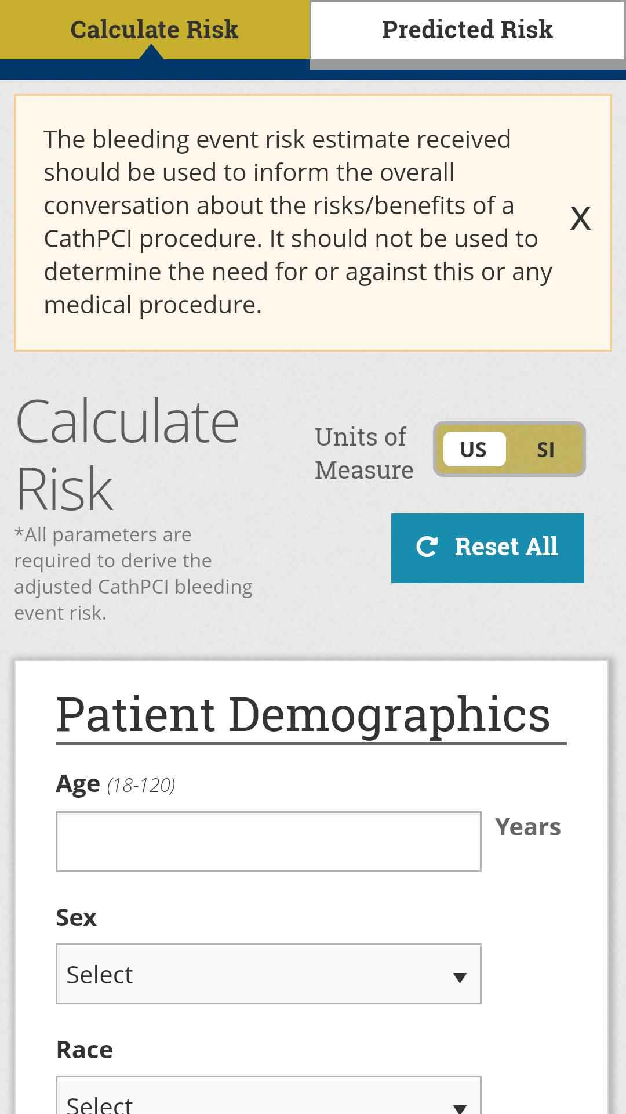Click the all parameters required note

pyautogui.click(x=133, y=573)
